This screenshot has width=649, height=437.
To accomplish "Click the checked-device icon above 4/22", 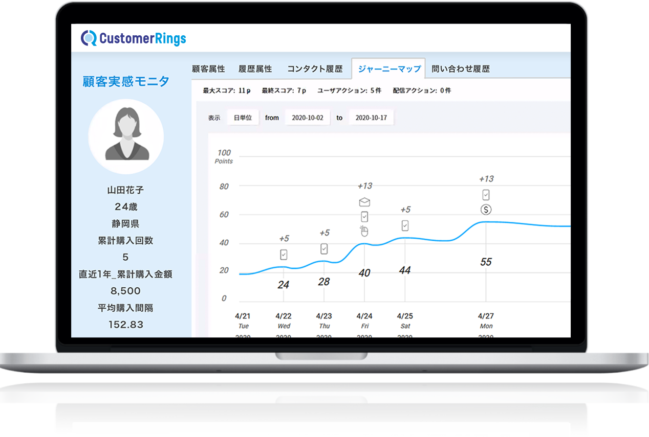I will (284, 255).
